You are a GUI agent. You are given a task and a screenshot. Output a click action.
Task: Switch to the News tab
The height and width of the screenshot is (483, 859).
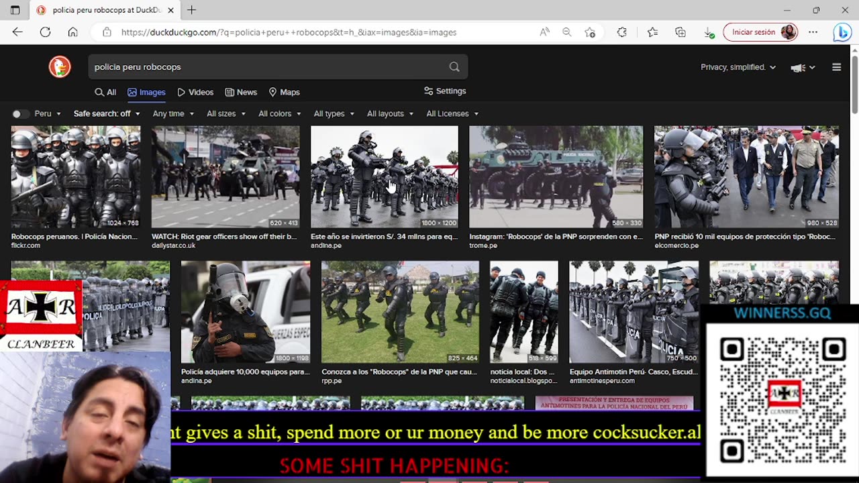click(x=241, y=93)
